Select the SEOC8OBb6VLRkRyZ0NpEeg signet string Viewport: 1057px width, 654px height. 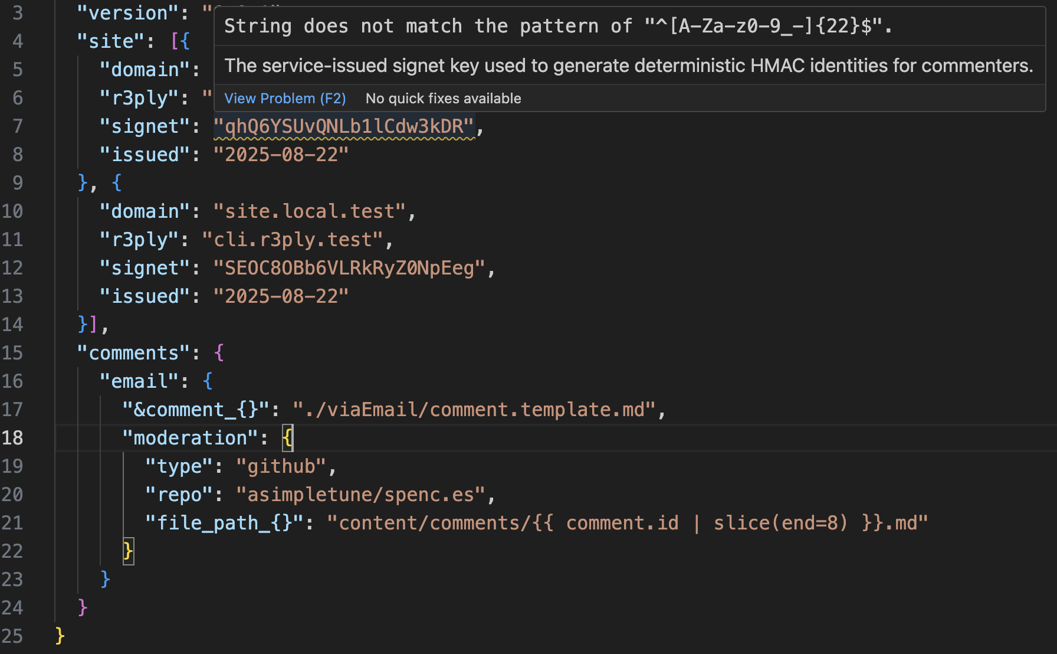coord(352,267)
